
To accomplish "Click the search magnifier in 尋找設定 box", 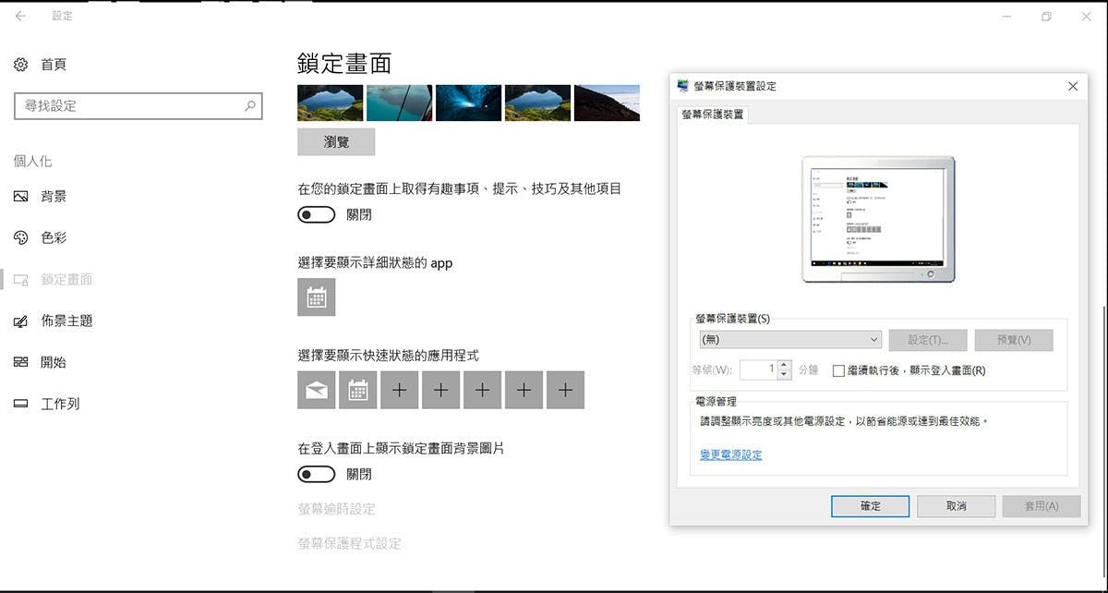I will pos(249,106).
